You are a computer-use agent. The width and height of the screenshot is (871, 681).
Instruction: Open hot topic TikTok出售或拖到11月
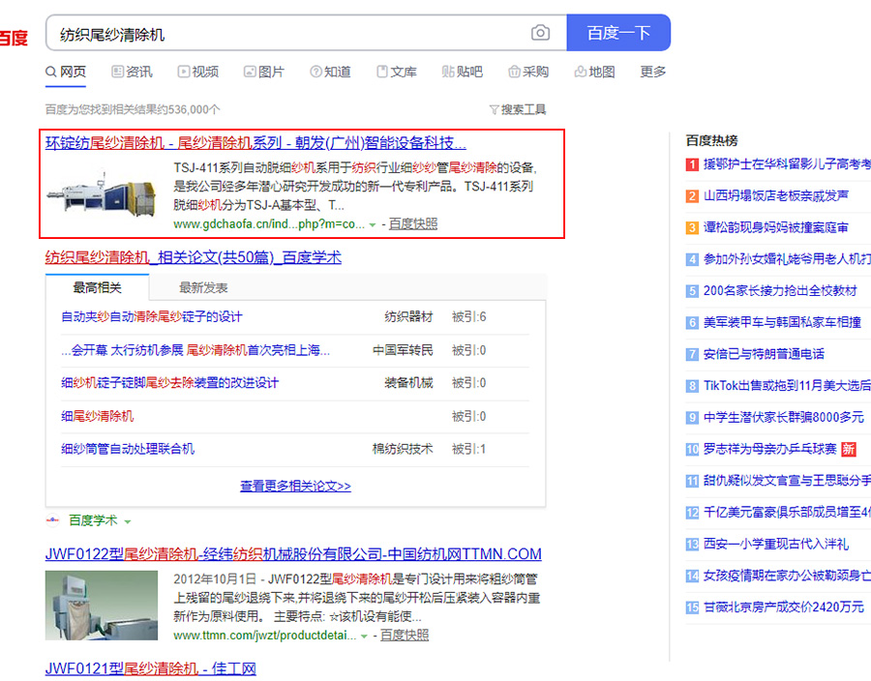point(787,386)
